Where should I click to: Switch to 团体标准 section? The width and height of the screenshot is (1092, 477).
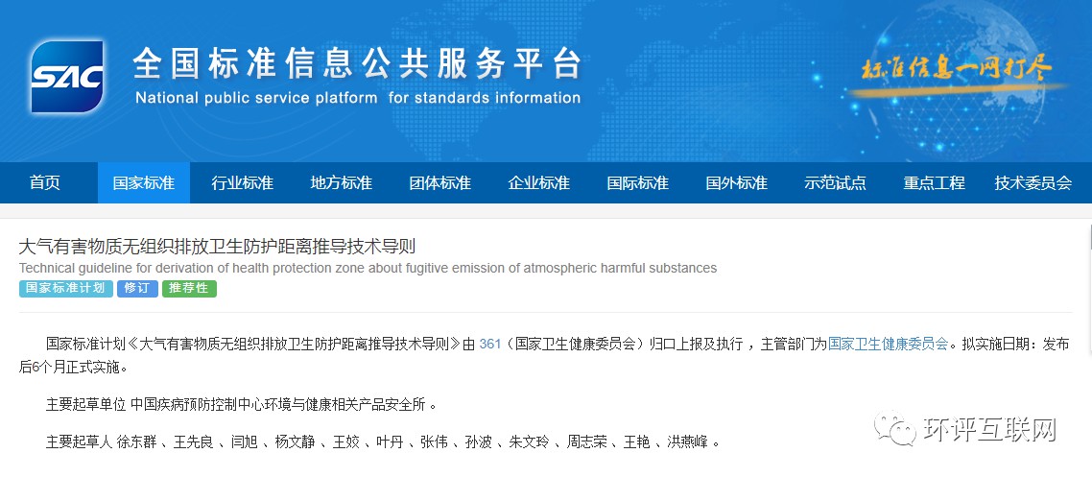(x=440, y=182)
